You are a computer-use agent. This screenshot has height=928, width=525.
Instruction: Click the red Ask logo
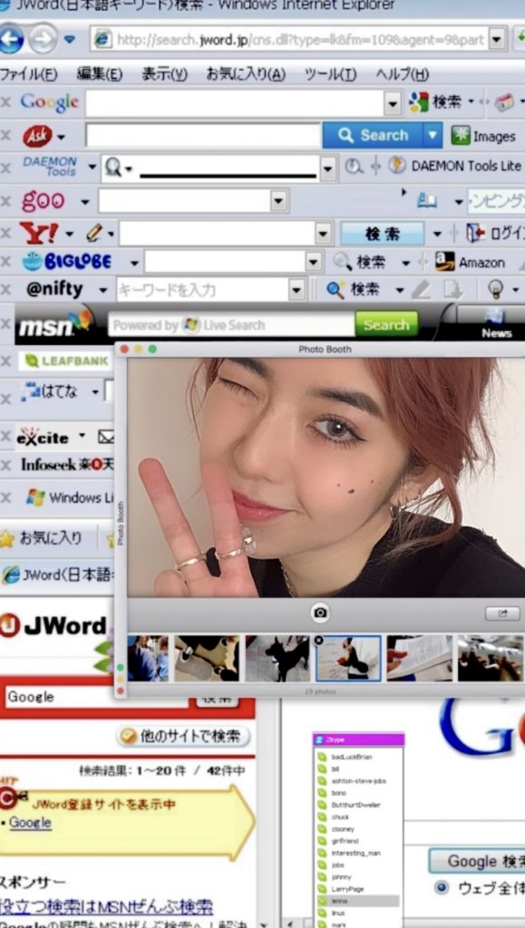pos(37,137)
